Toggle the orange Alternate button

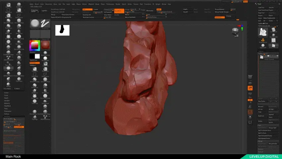pos(35,63)
